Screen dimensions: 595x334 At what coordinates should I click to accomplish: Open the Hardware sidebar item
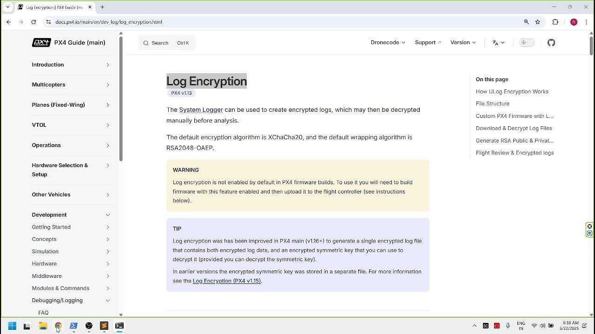click(71, 263)
